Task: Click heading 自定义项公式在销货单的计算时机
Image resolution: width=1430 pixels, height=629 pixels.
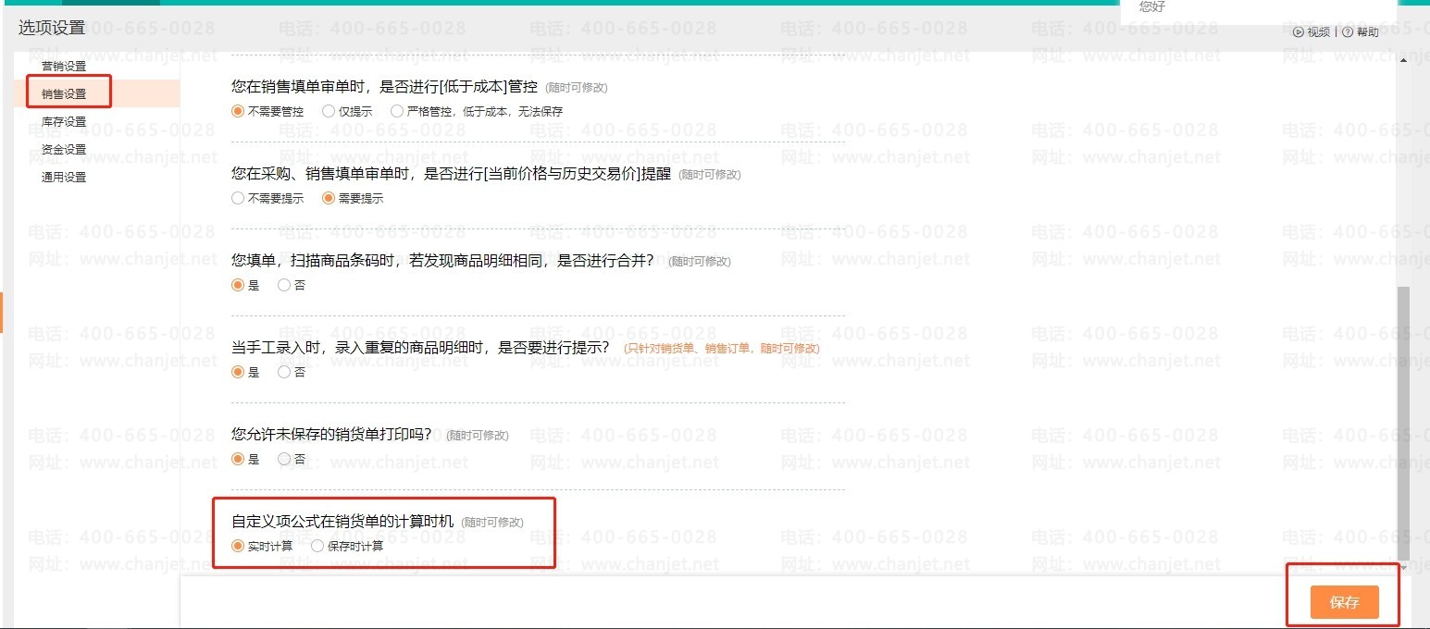Action: 342,522
